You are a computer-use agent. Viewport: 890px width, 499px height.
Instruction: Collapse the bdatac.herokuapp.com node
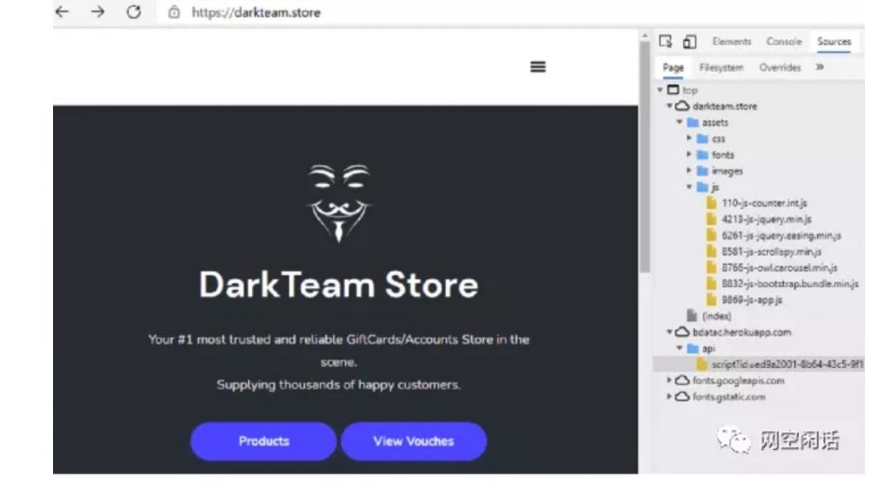click(x=670, y=332)
